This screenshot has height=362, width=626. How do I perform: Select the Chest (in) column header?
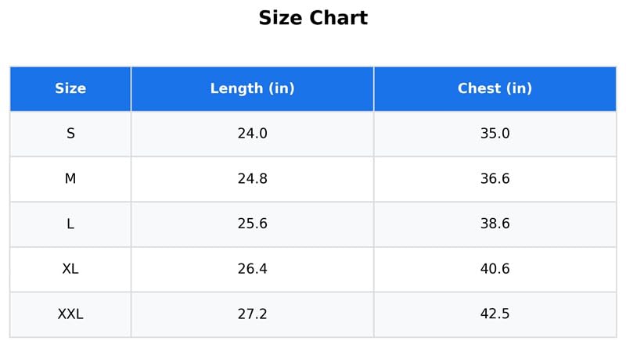tap(495, 88)
